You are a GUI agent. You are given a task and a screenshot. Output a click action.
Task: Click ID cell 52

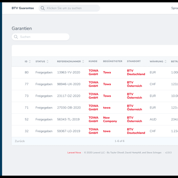pos(27,120)
